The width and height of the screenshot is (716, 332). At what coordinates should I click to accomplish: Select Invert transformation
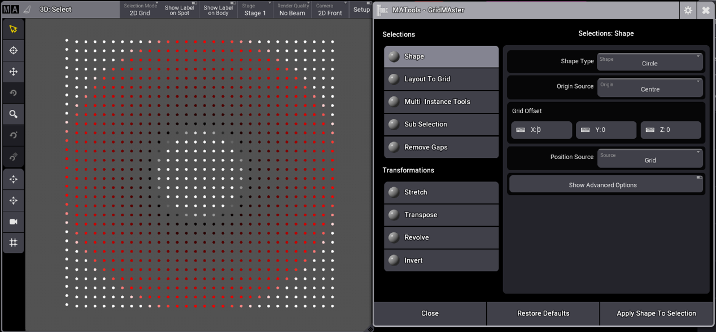[x=441, y=260]
